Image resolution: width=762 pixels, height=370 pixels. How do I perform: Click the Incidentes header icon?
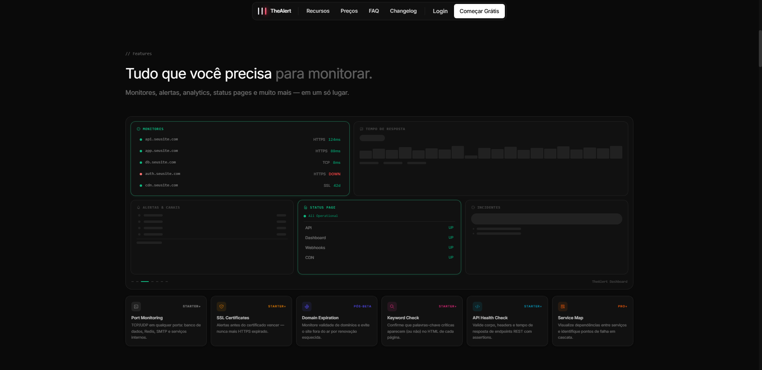point(473,207)
